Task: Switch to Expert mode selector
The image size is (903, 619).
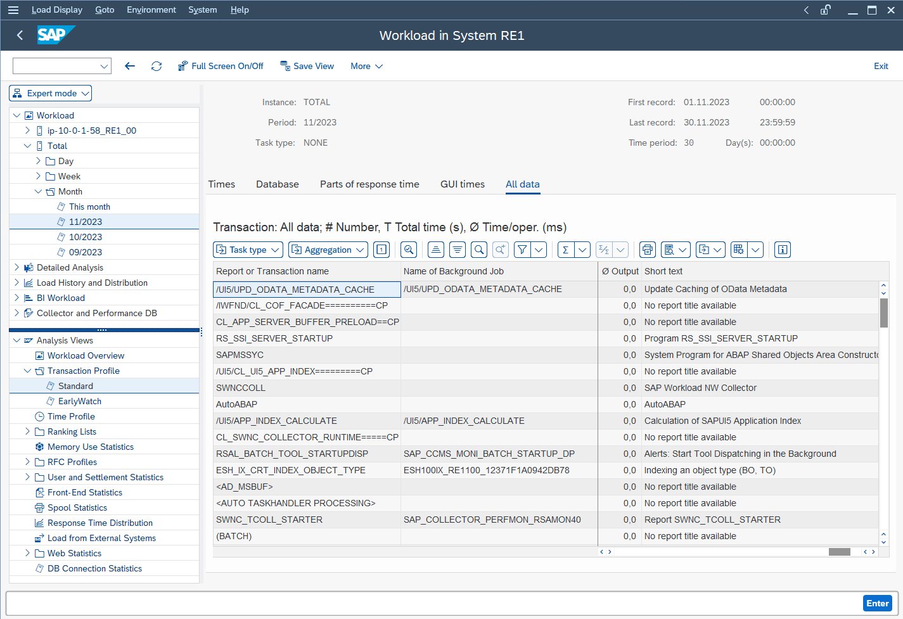Action: click(x=50, y=93)
